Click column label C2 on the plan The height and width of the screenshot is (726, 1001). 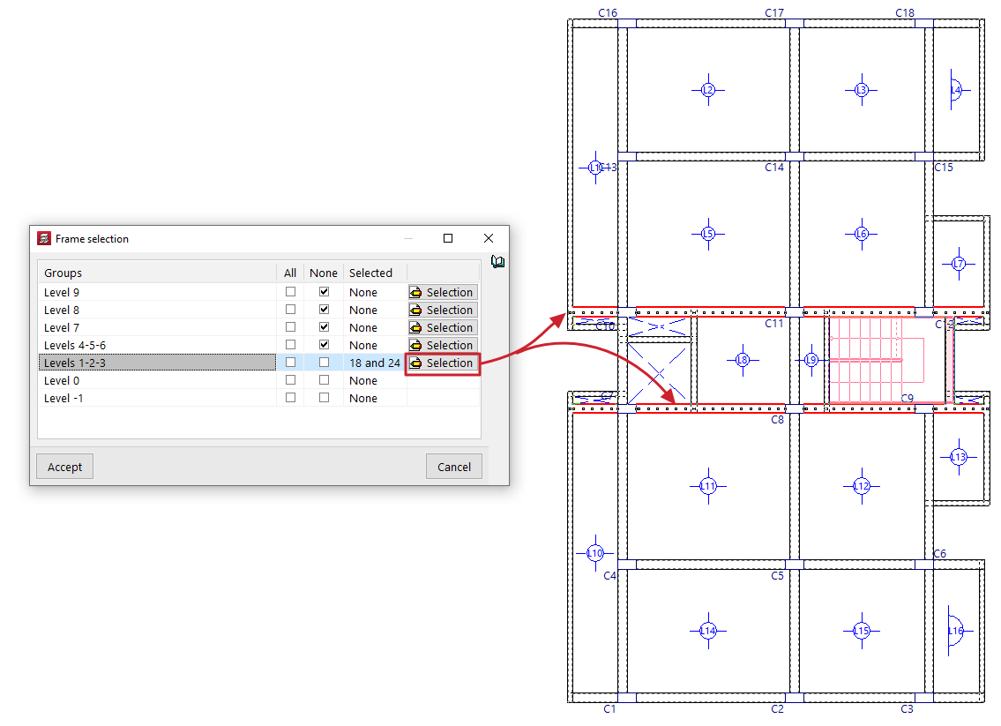pyautogui.click(x=777, y=708)
